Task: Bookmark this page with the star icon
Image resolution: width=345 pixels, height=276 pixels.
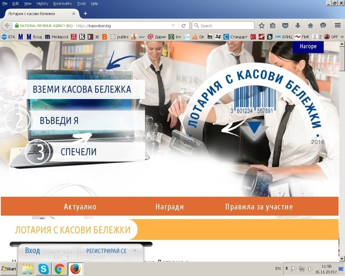Action: click(x=261, y=26)
